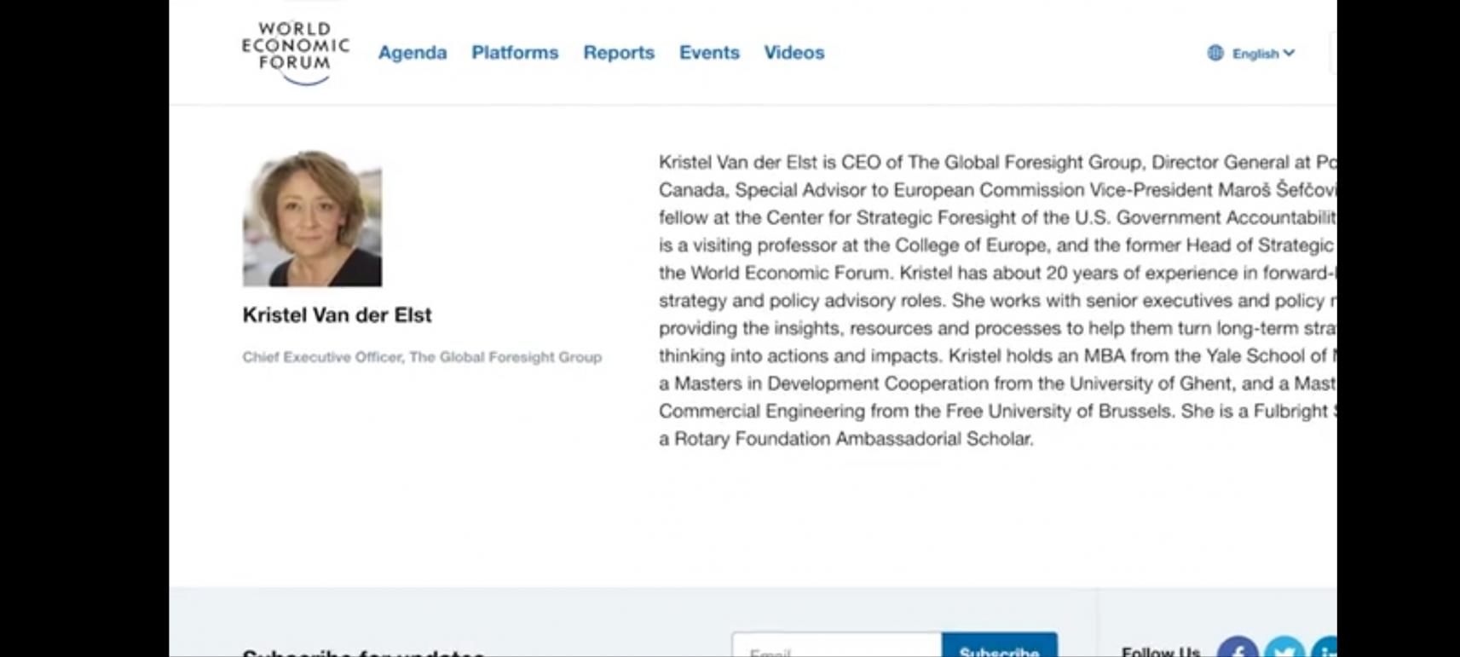Open the Events navigation link
This screenshot has height=657, width=1460.
709,53
